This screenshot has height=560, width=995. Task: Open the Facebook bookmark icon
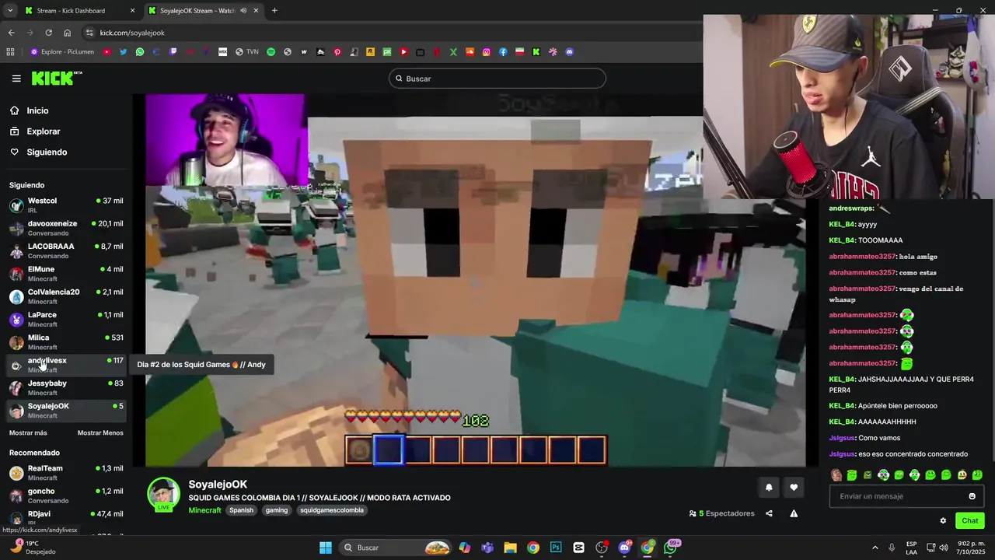tap(503, 52)
